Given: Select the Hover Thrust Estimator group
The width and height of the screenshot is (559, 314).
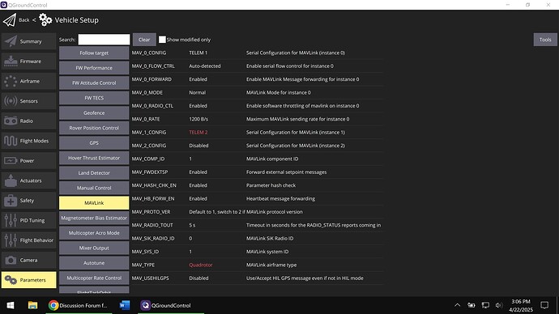Looking at the screenshot, I should 94,158.
